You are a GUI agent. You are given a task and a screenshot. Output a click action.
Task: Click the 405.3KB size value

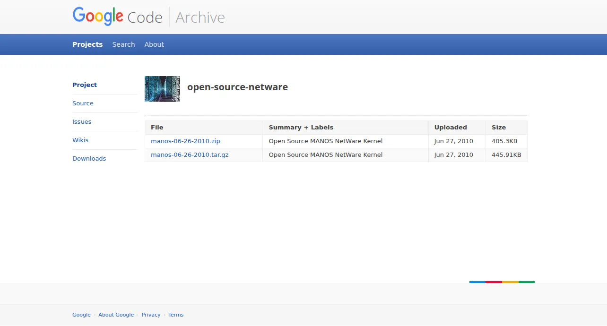pyautogui.click(x=504, y=141)
